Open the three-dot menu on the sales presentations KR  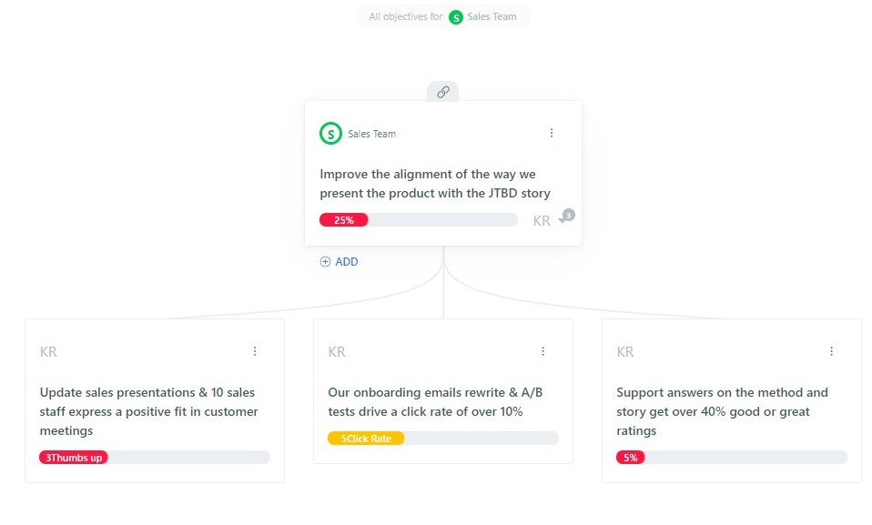click(x=255, y=351)
